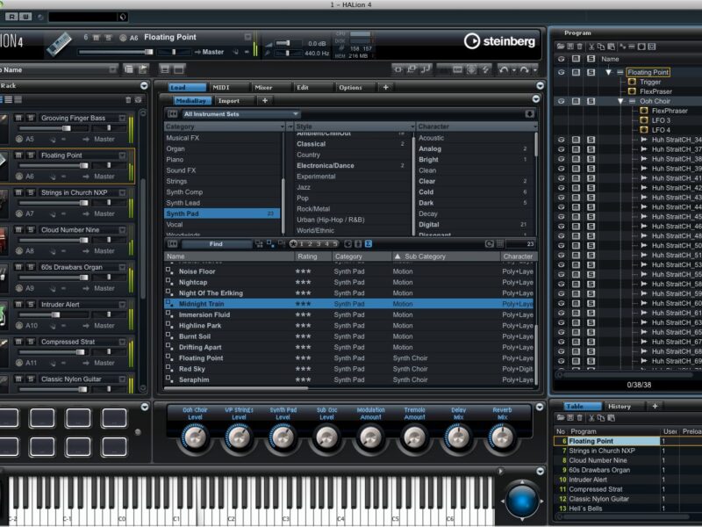Click the Steinberg logo
This screenshot has height=527, width=702.
click(497, 41)
